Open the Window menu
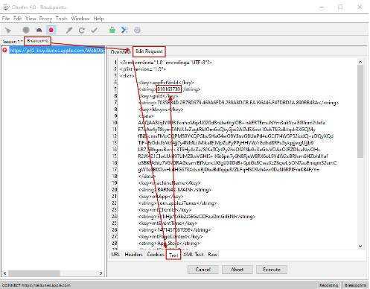 click(x=80, y=19)
